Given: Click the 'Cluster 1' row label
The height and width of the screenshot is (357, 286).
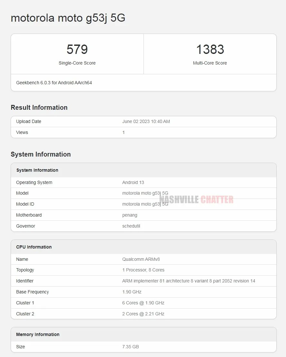Looking at the screenshot, I should 25,303.
